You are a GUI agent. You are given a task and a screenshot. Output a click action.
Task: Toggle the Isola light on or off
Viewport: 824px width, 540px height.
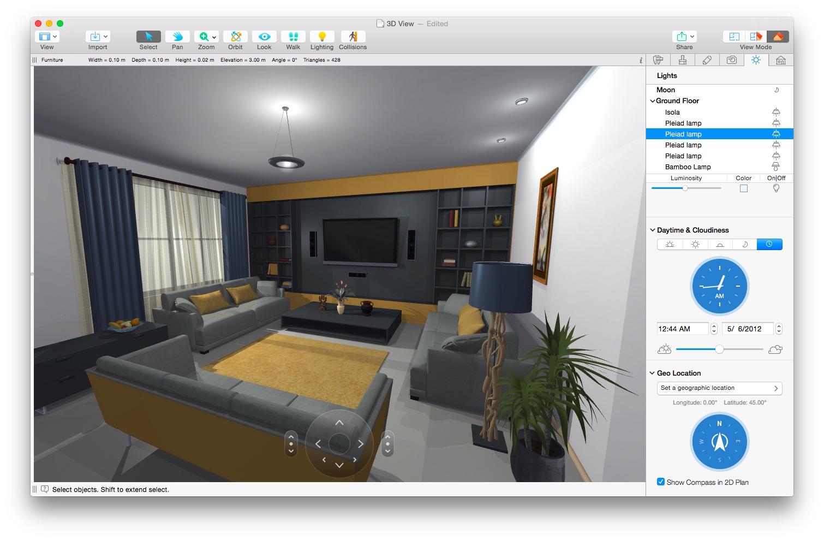tap(775, 112)
